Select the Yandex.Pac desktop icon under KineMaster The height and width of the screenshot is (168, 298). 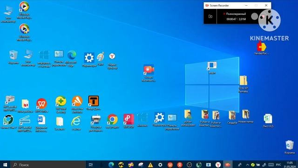click(x=262, y=49)
